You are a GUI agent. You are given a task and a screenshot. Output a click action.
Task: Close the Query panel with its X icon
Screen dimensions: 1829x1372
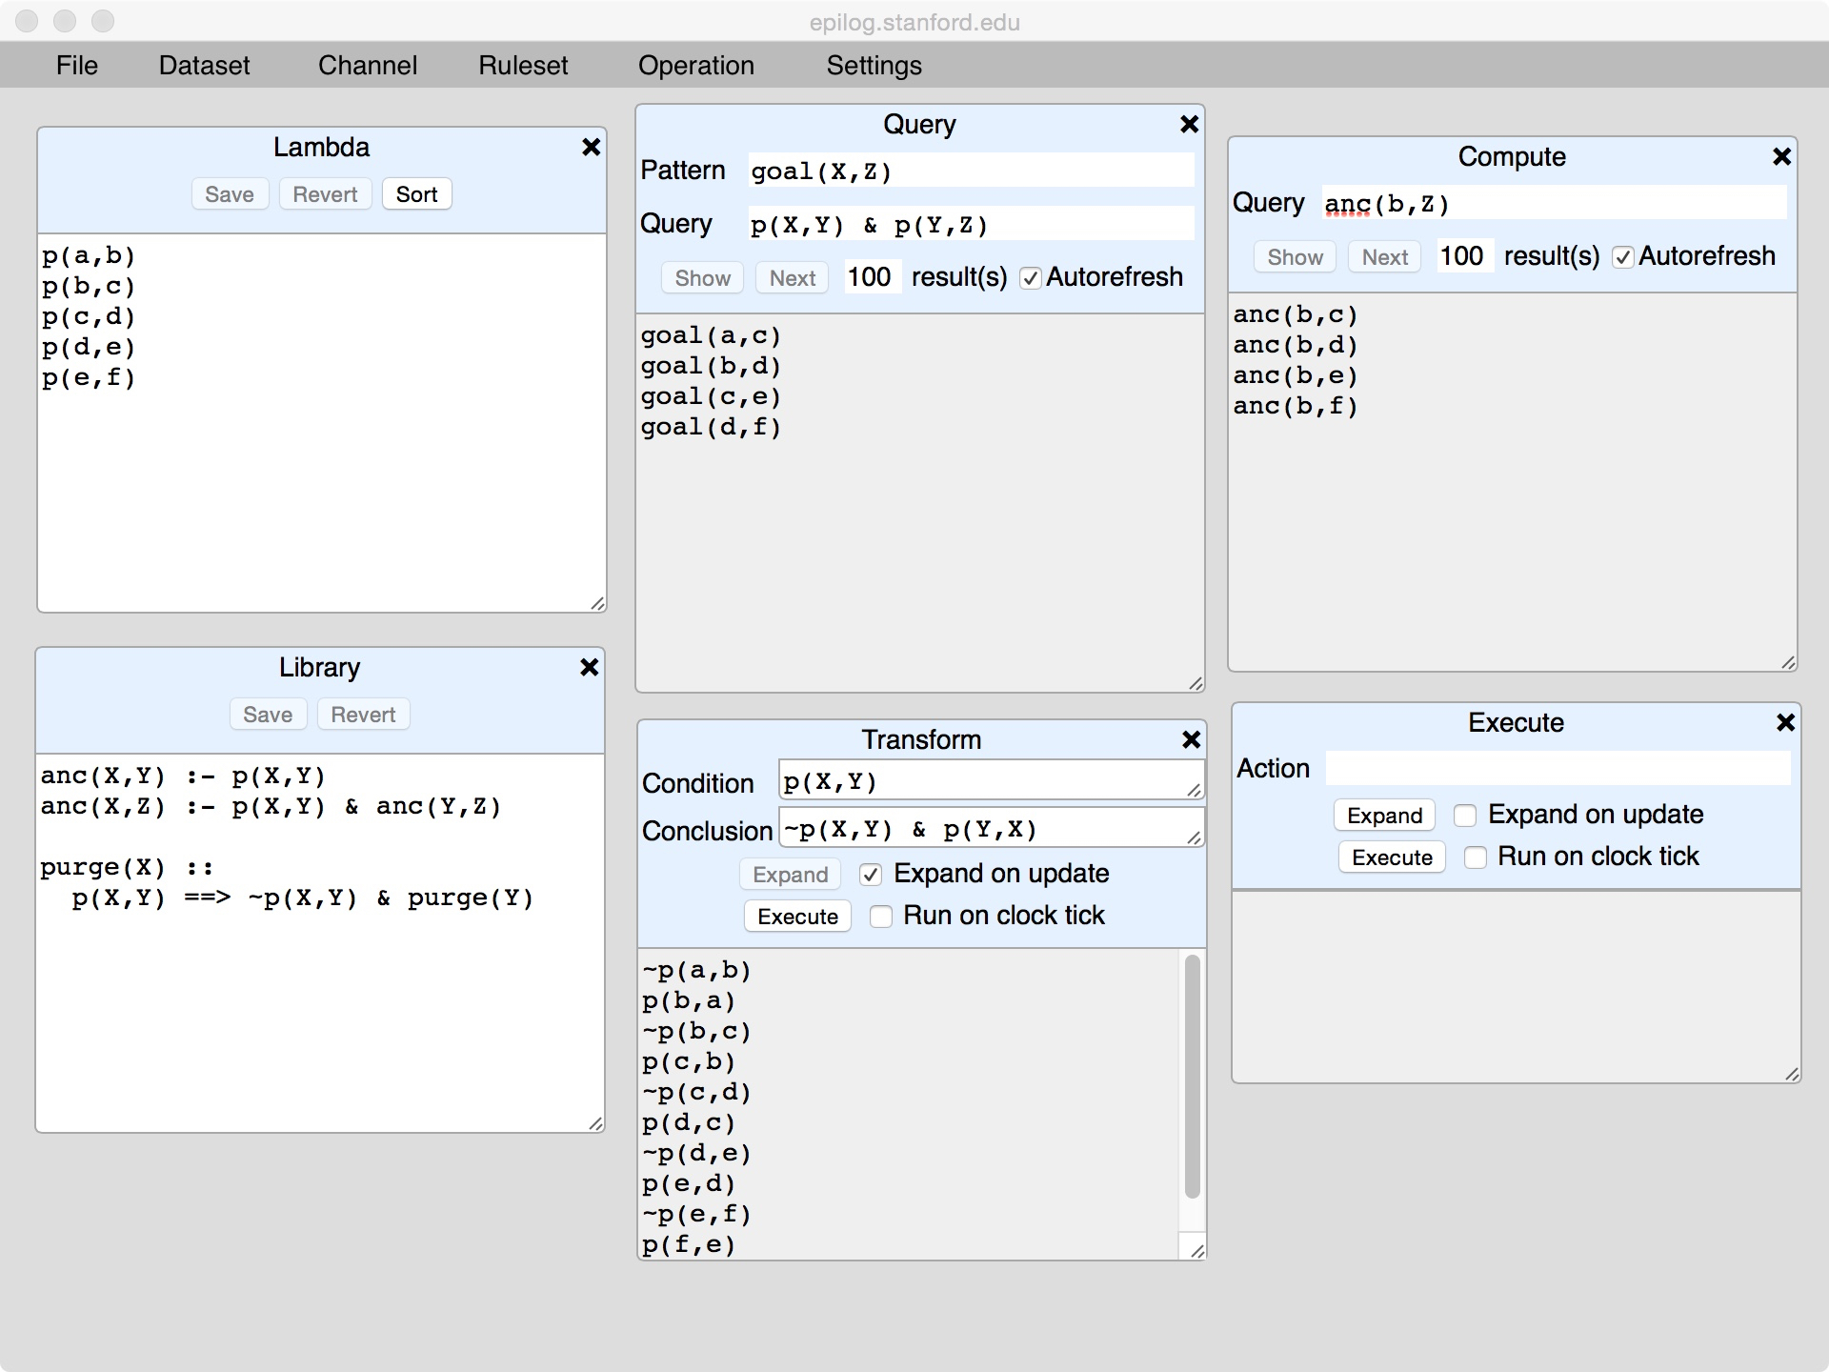tap(1189, 124)
